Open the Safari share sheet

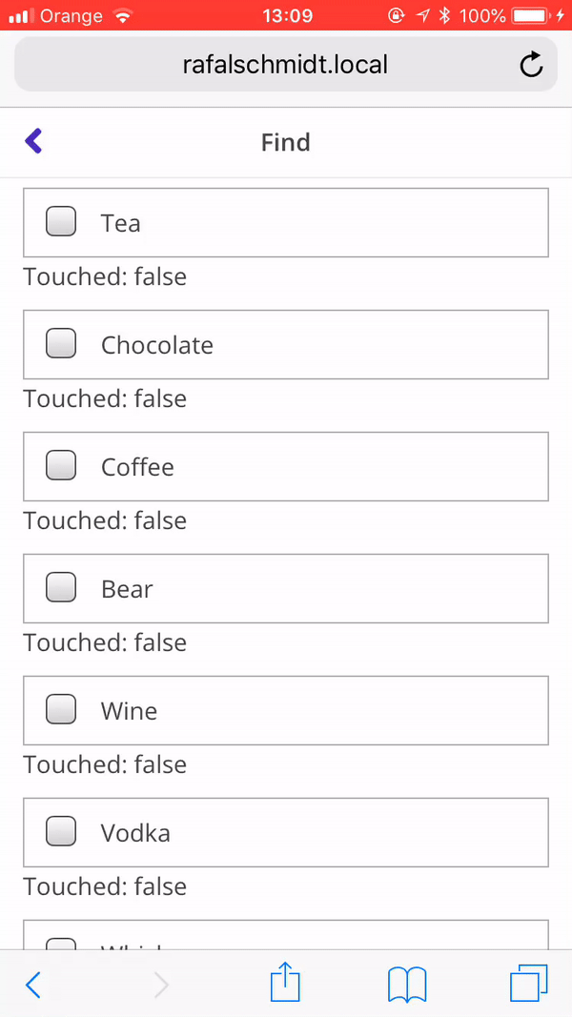(284, 983)
